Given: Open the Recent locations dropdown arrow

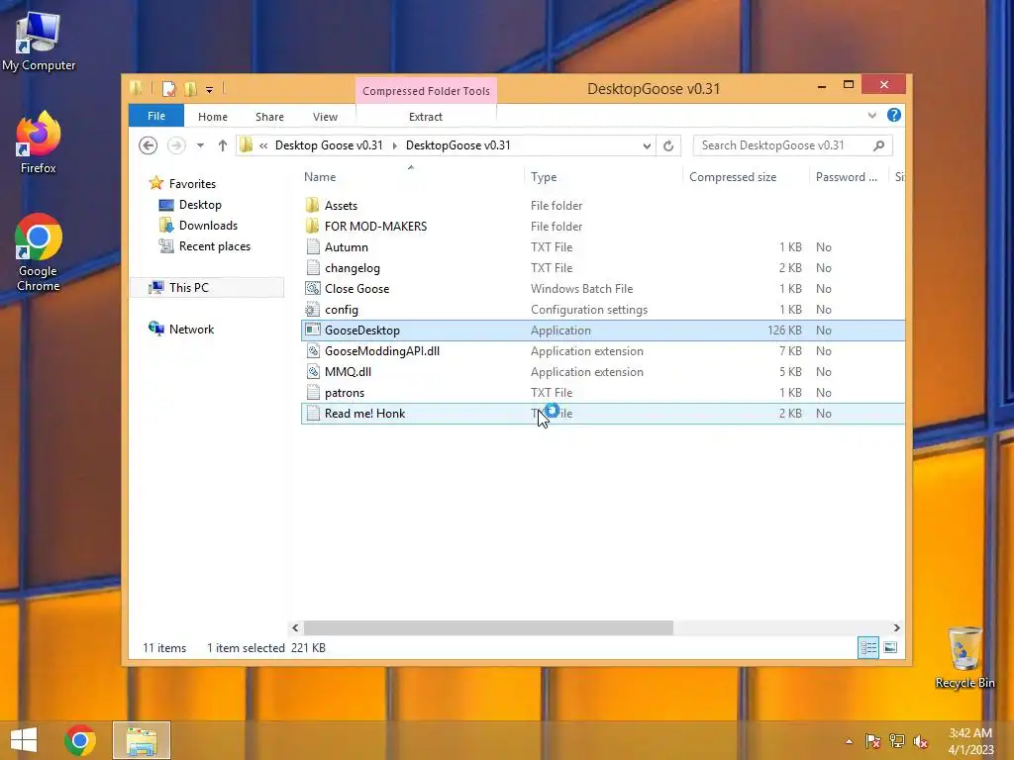Looking at the screenshot, I should point(200,145).
